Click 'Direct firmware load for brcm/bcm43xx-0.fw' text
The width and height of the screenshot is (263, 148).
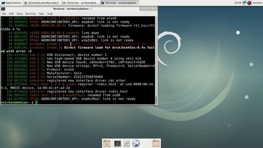coord(104,48)
